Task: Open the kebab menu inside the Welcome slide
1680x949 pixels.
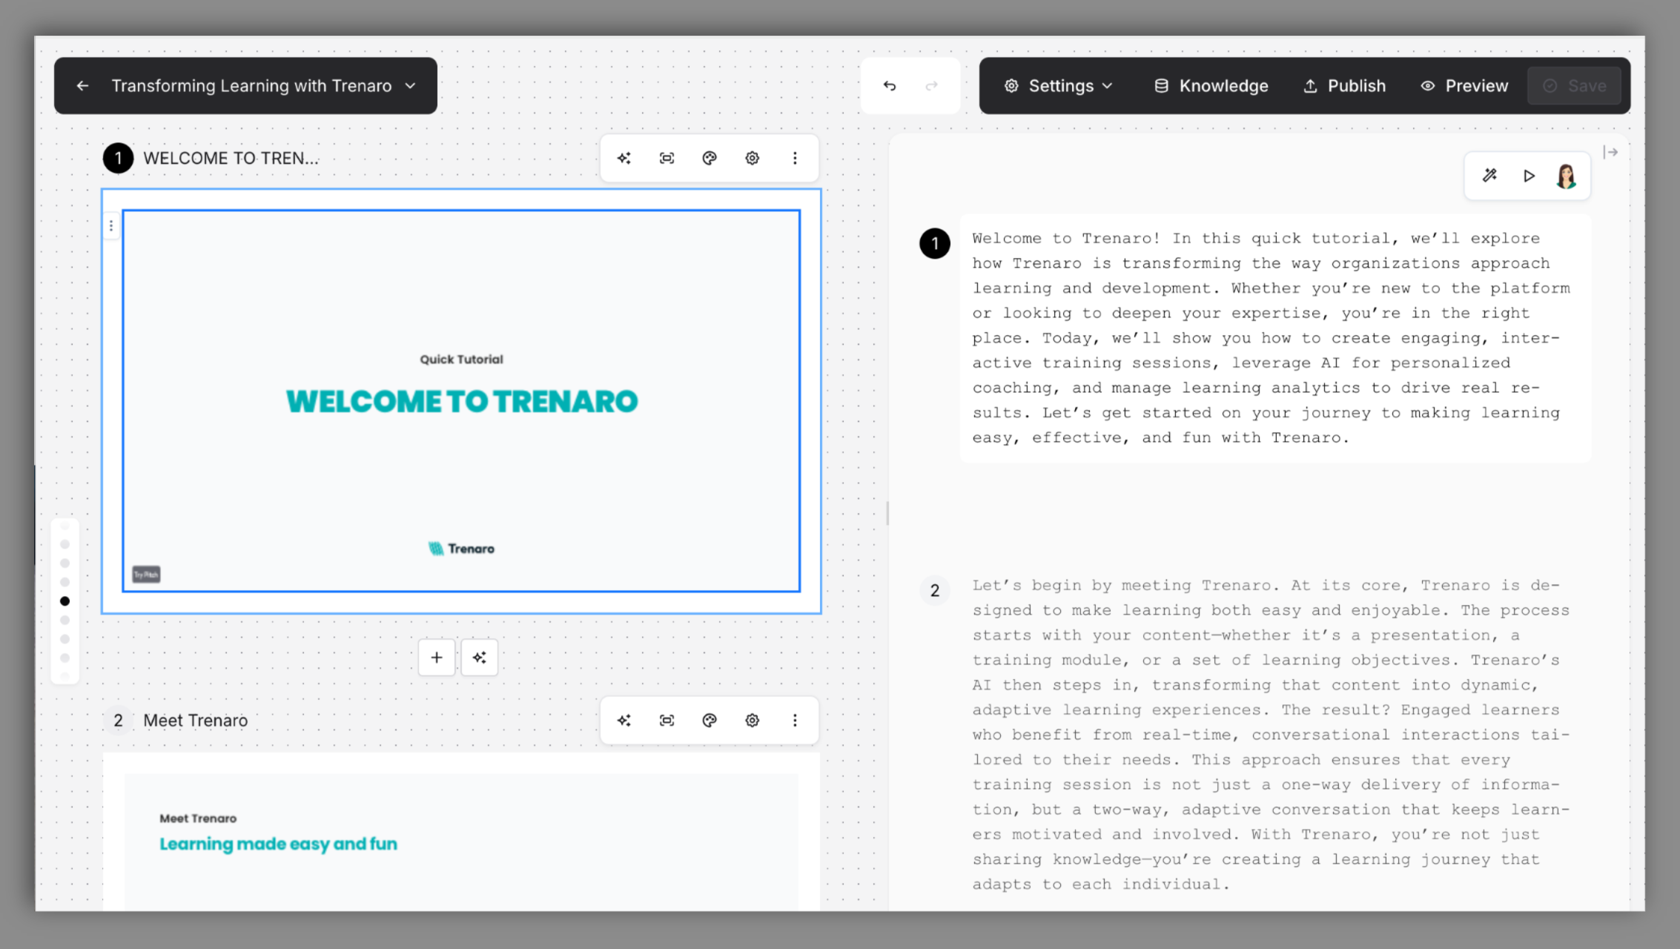Action: click(x=110, y=225)
